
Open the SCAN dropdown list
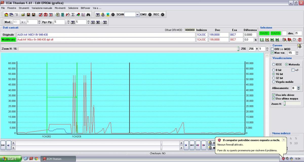(x=138, y=14)
